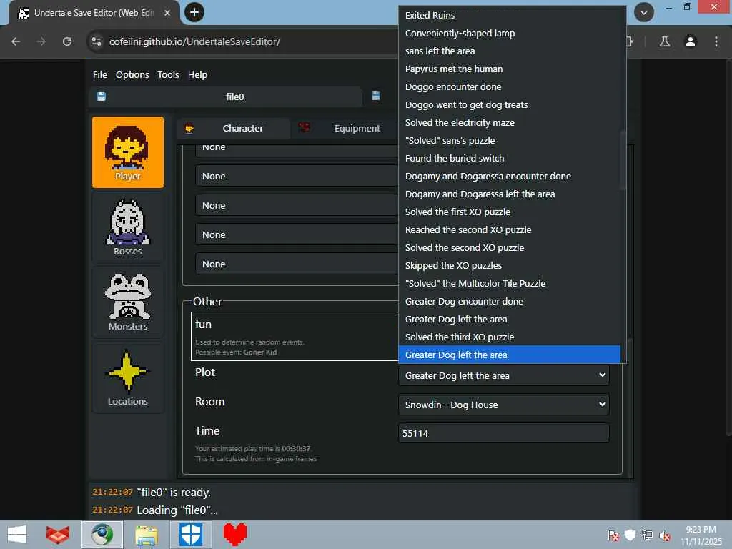Select 'Papyrus met the human' option
This screenshot has width=732, height=549.
click(509, 69)
